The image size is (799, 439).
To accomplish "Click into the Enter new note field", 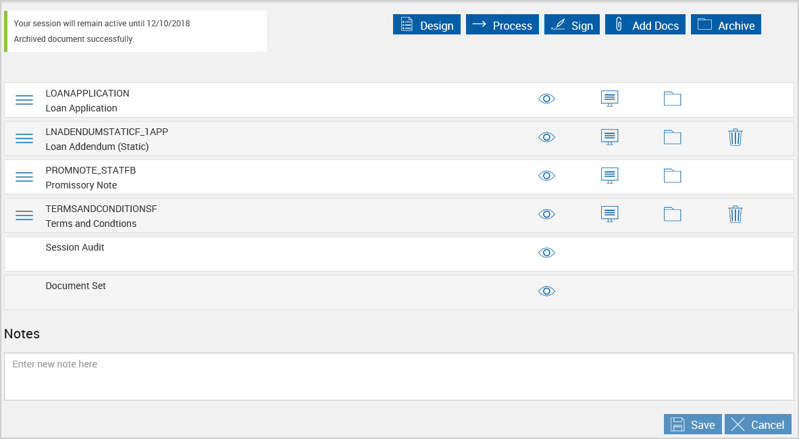I will [x=399, y=376].
